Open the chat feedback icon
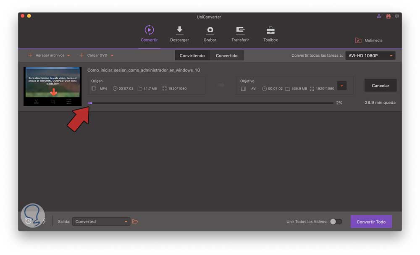Viewport: 420px width, 255px height. tap(397, 16)
